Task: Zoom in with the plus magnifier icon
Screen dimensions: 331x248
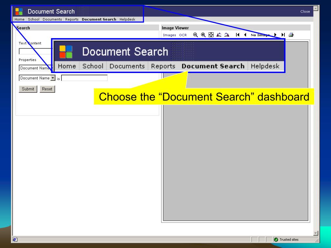Action: point(203,35)
